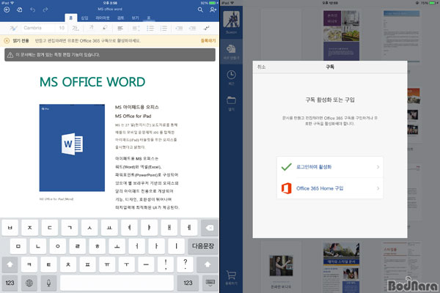The height and width of the screenshot is (293, 440).
Task: Tap the globe language switch key
Action: click(x=29, y=283)
